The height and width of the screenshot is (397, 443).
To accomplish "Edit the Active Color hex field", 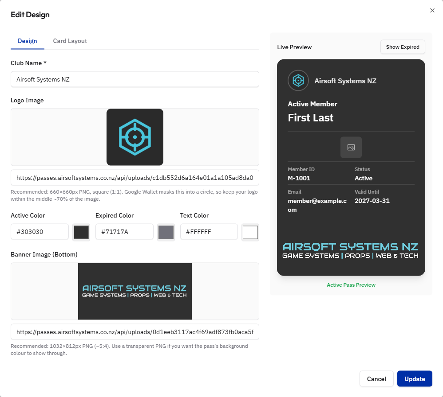I will coord(40,232).
